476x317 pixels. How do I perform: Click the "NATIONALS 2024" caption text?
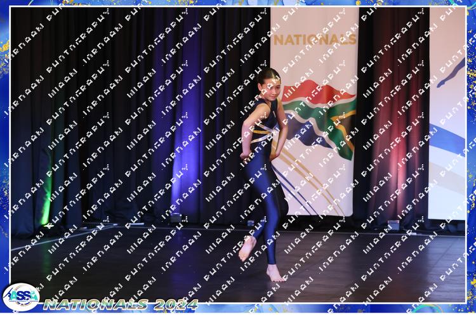[121, 304]
